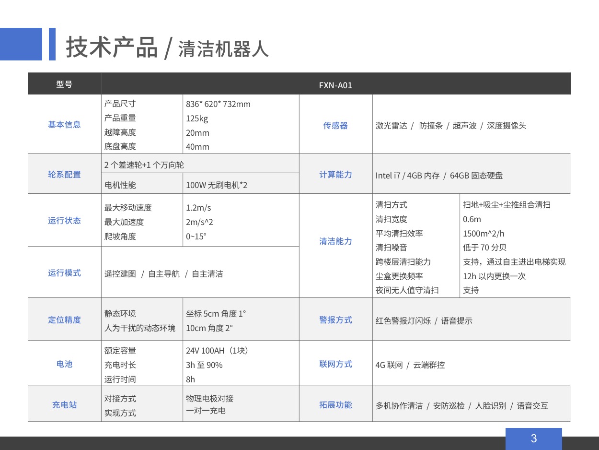
Task: Click the dimension value 836* 620* 732mm
Action: (x=218, y=104)
